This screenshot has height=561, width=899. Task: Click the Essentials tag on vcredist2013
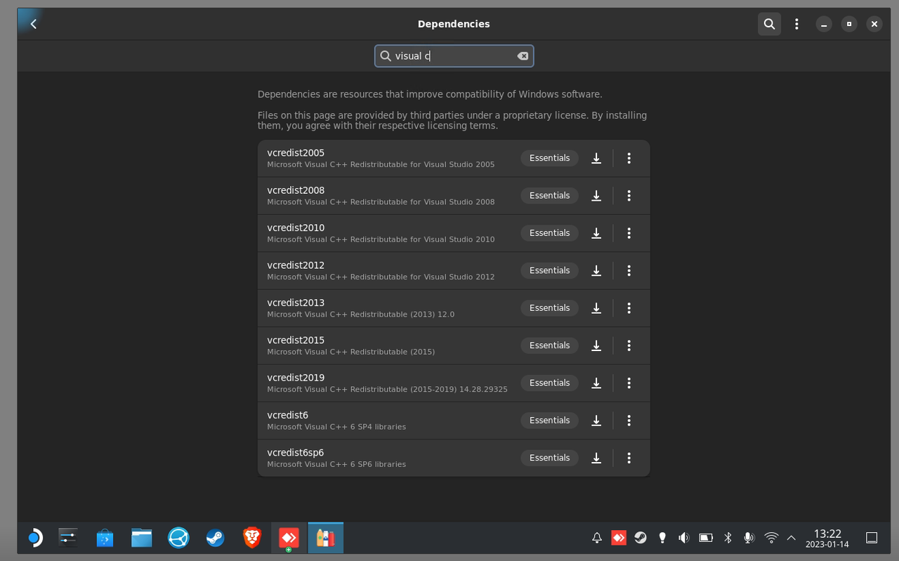pos(549,308)
